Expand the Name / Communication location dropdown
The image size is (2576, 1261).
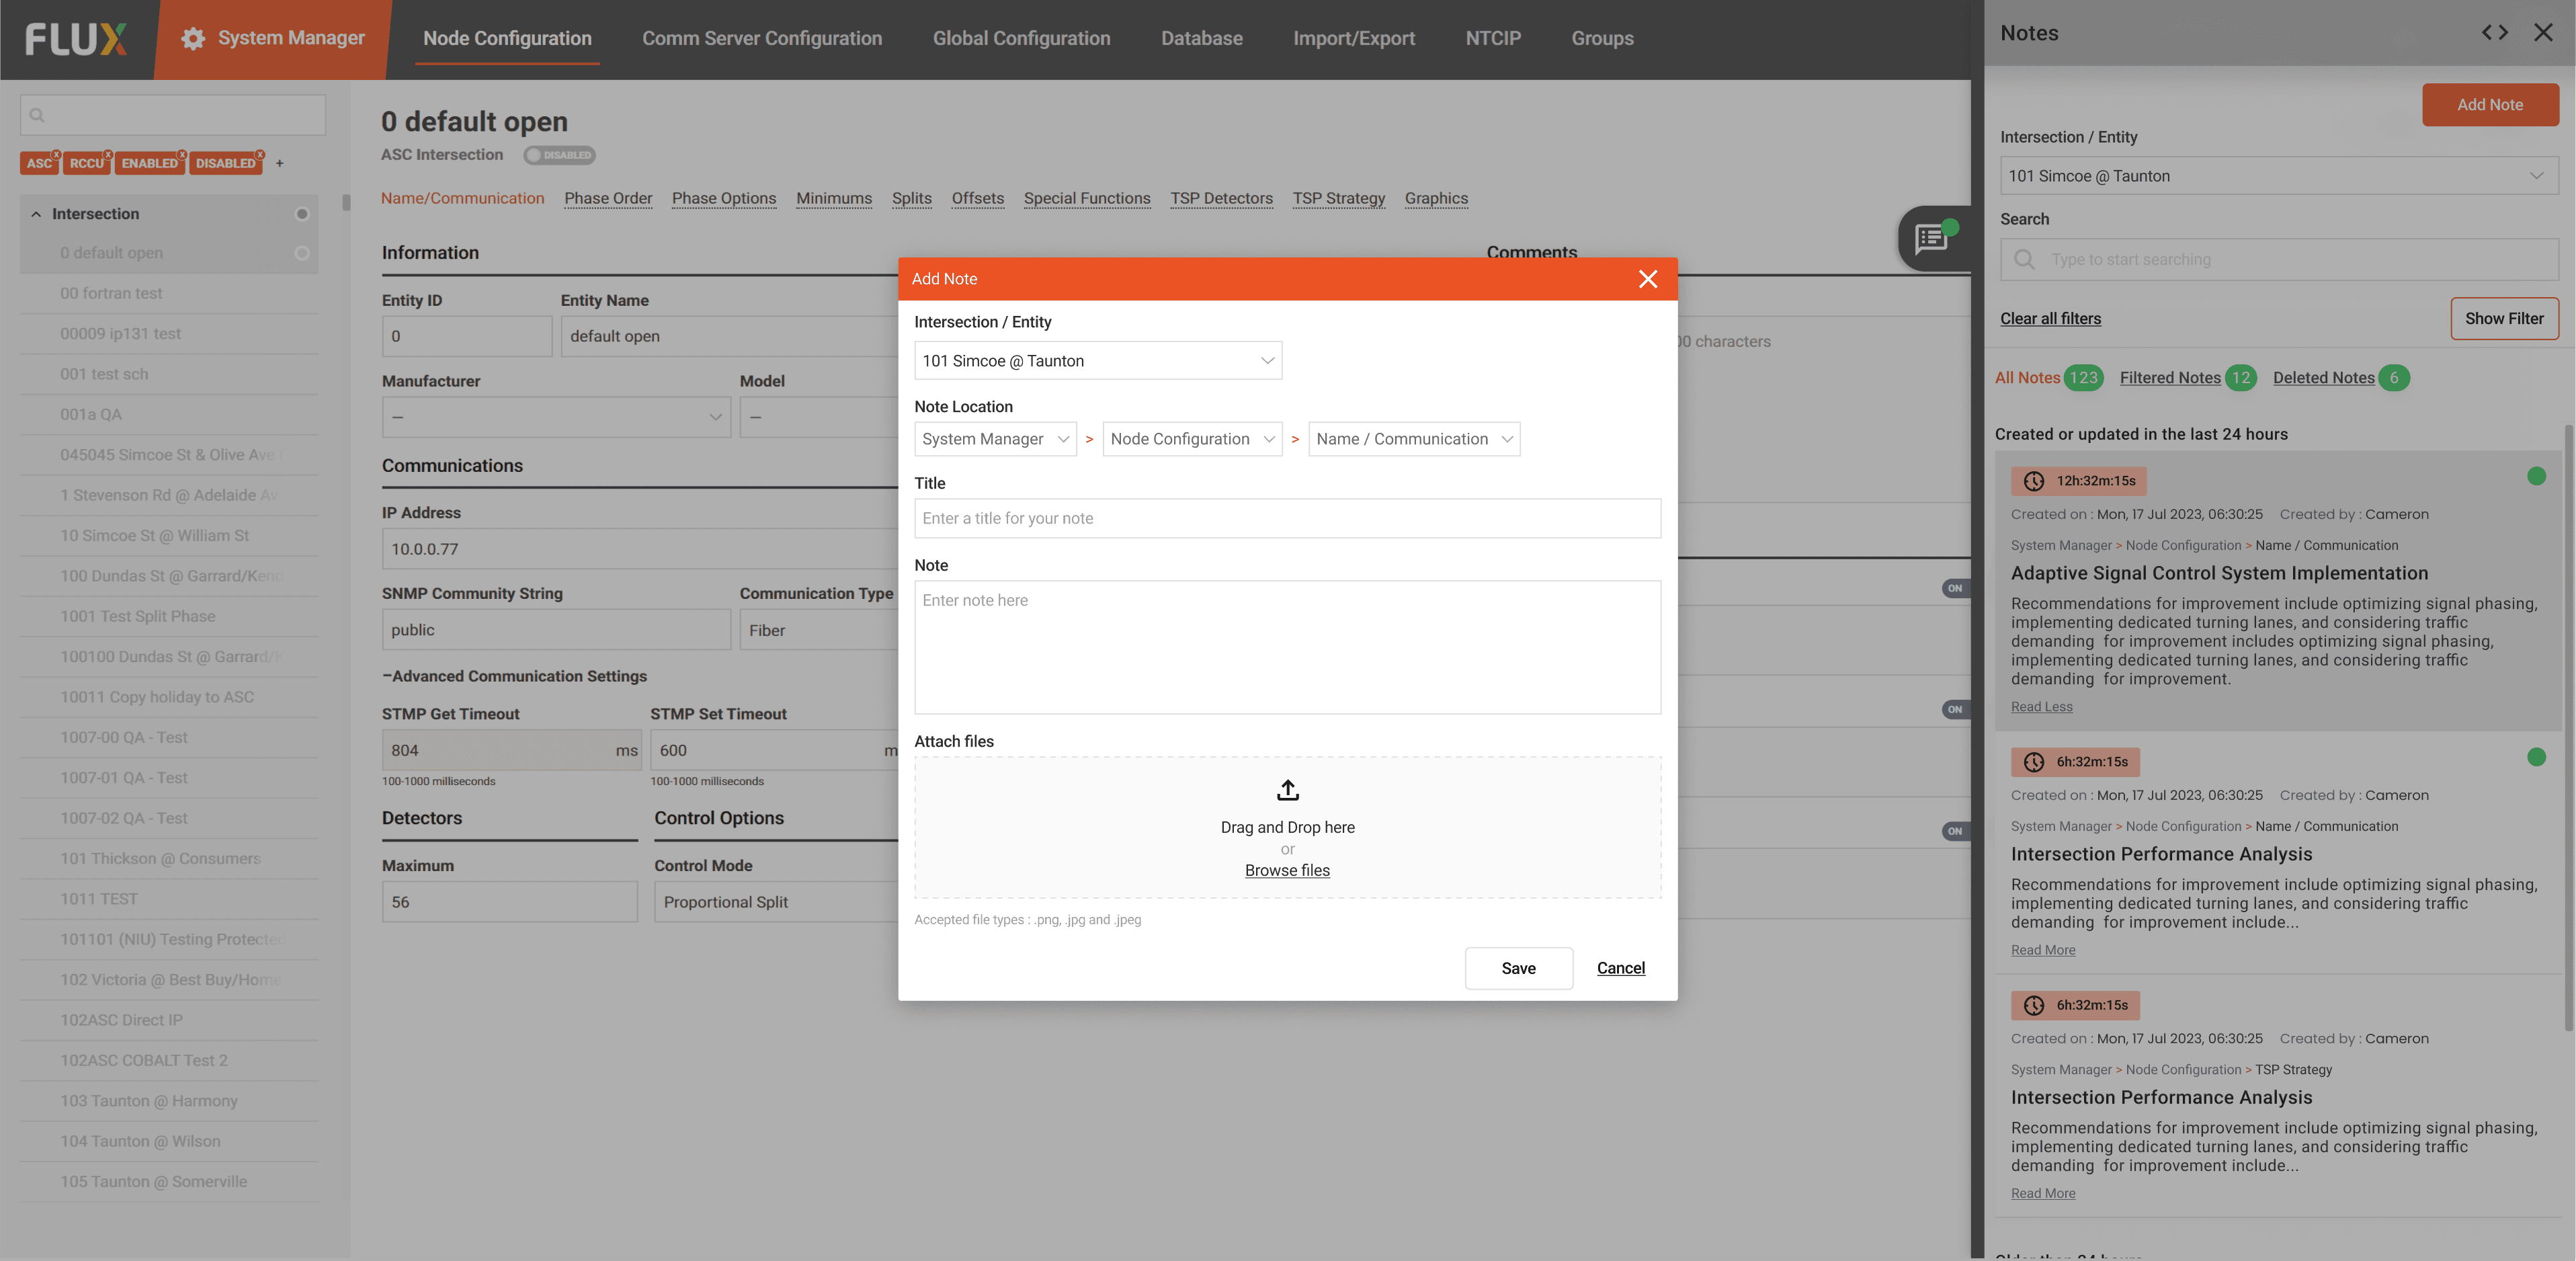[x=1413, y=439]
